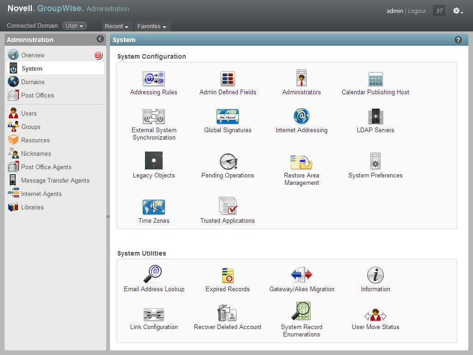Open the Link Configuration utility
473x355 pixels.
(153, 314)
